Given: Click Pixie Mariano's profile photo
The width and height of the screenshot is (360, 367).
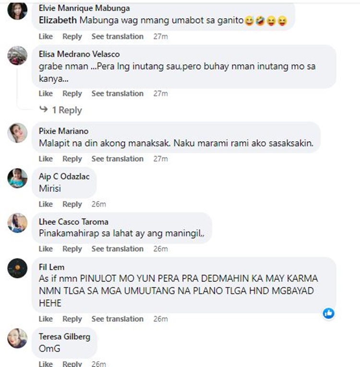Looking at the screenshot, I should coord(17,133).
